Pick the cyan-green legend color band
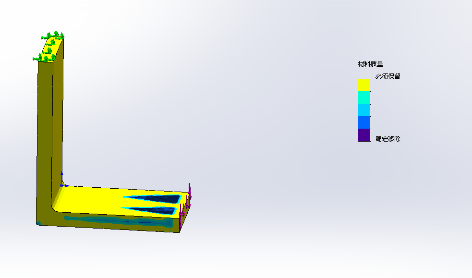The image size is (472, 278). pyautogui.click(x=364, y=97)
